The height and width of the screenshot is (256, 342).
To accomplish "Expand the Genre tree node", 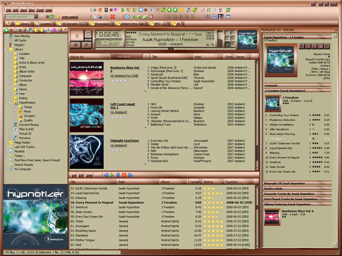I will coord(10,89).
